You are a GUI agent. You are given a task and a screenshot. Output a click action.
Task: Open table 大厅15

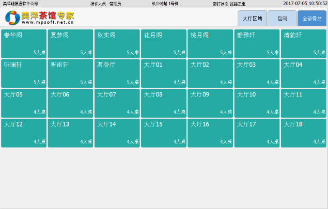tap(164, 133)
